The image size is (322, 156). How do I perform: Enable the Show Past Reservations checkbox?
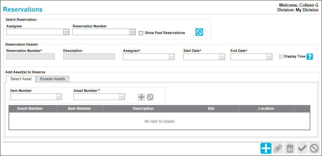click(x=141, y=33)
